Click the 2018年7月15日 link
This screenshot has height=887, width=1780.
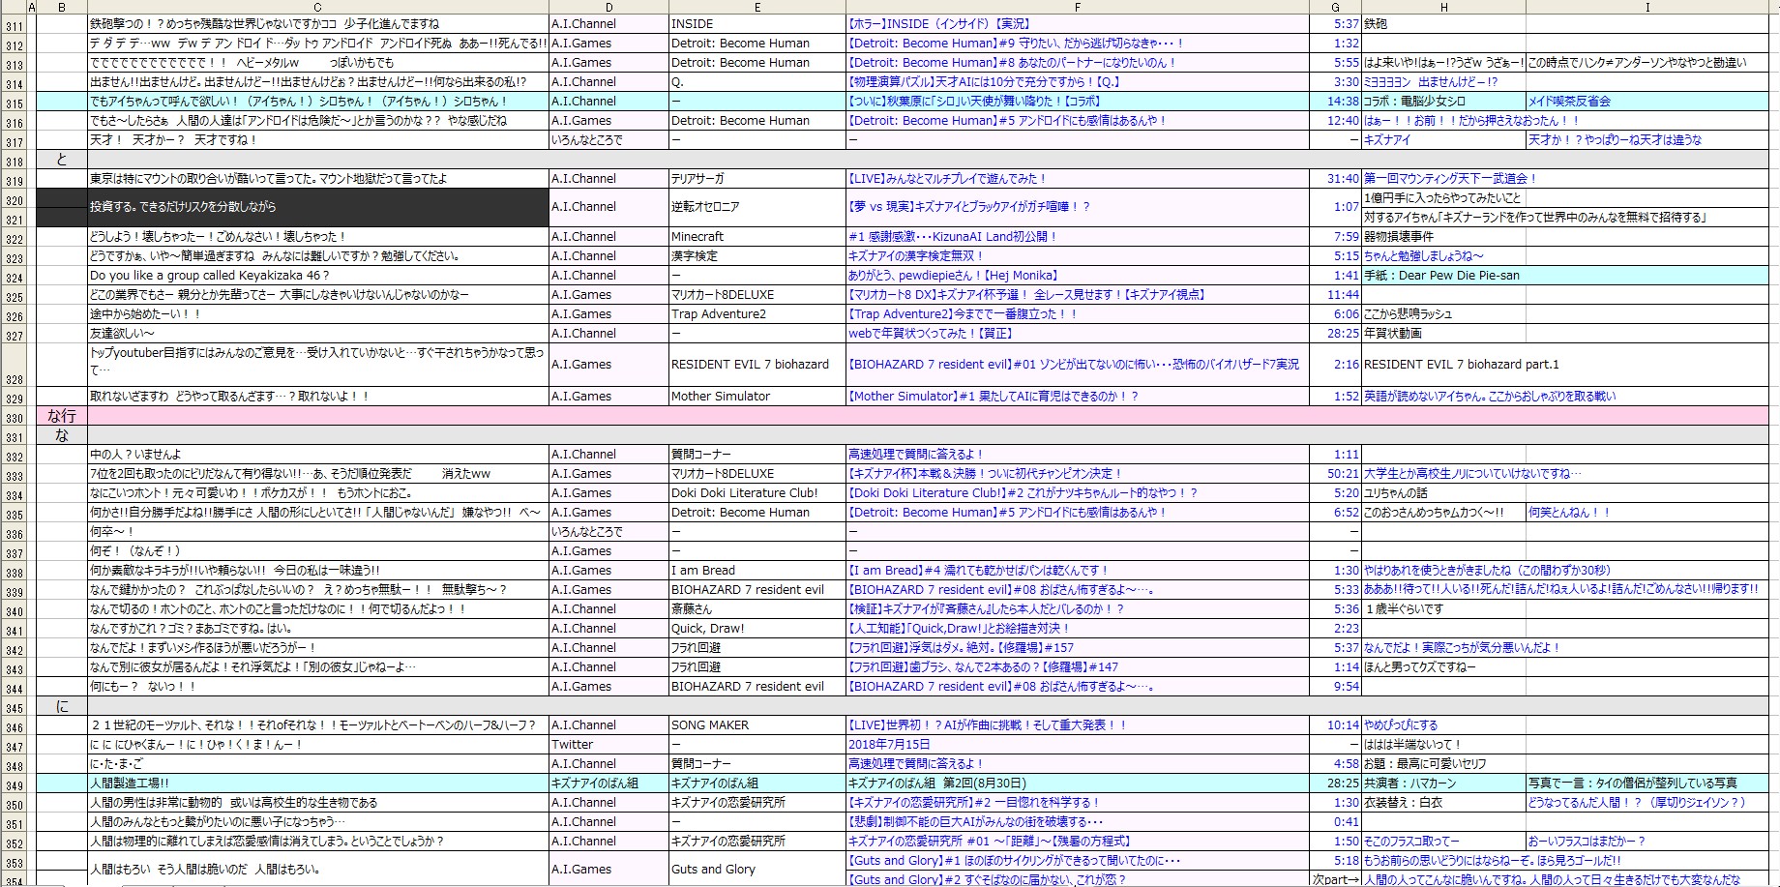click(x=888, y=744)
